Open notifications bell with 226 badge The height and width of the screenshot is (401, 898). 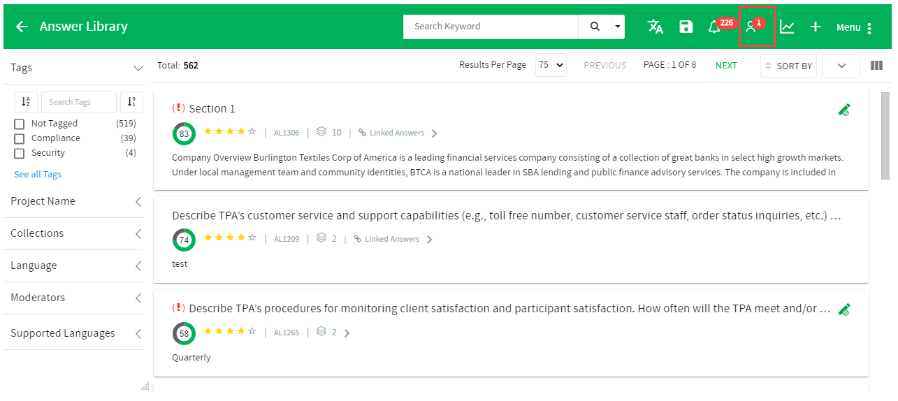pyautogui.click(x=714, y=27)
